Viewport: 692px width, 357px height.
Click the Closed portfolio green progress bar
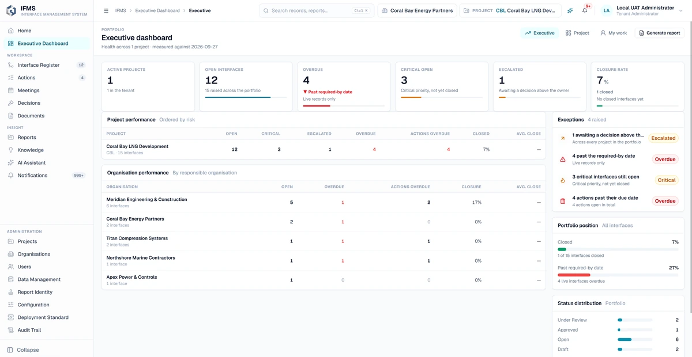(562, 249)
